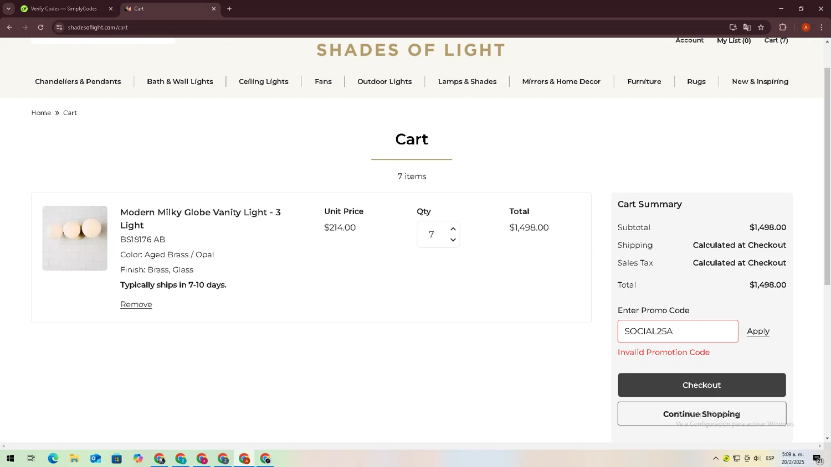Click the Cart breadcrumb text
This screenshot has width=831, height=467.
(70, 113)
